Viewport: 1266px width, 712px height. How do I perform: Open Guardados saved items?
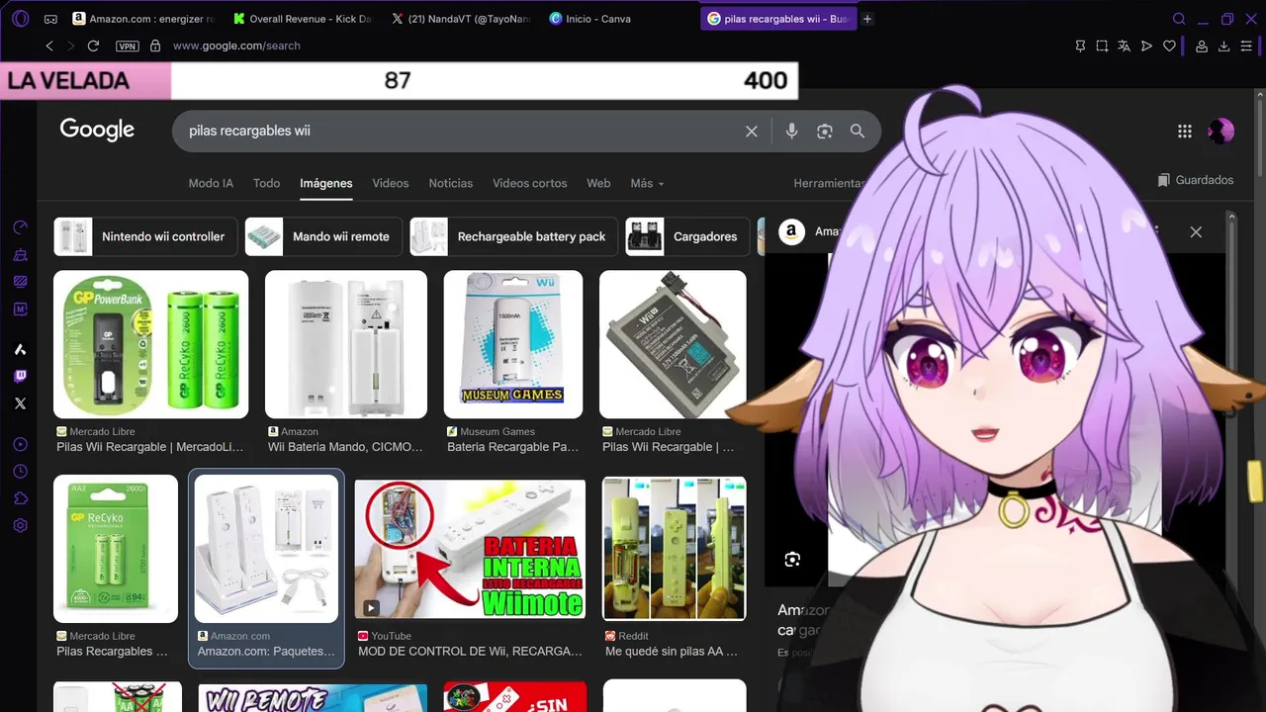(1196, 180)
